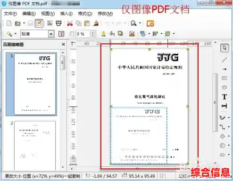Open the 文件(F) menu

pos(10,14)
